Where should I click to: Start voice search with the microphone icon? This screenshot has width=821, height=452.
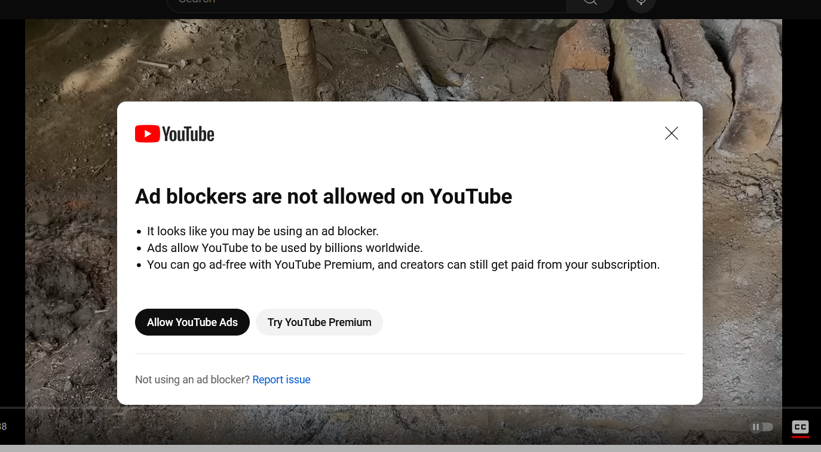641,3
